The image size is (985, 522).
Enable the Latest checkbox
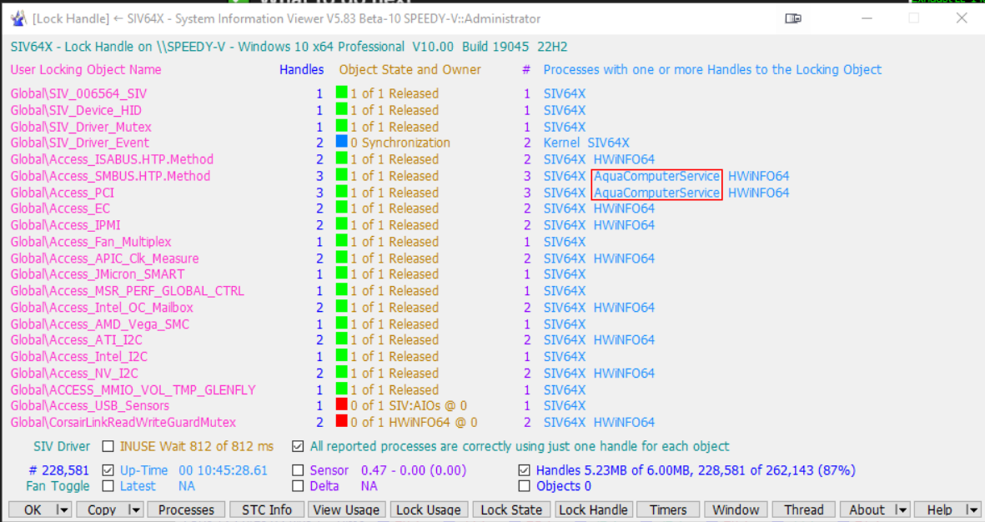[108, 485]
